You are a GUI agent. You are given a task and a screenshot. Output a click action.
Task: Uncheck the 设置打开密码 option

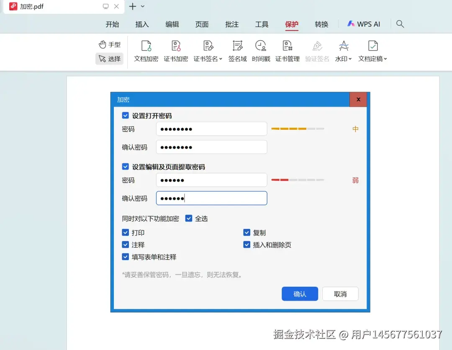(x=126, y=115)
